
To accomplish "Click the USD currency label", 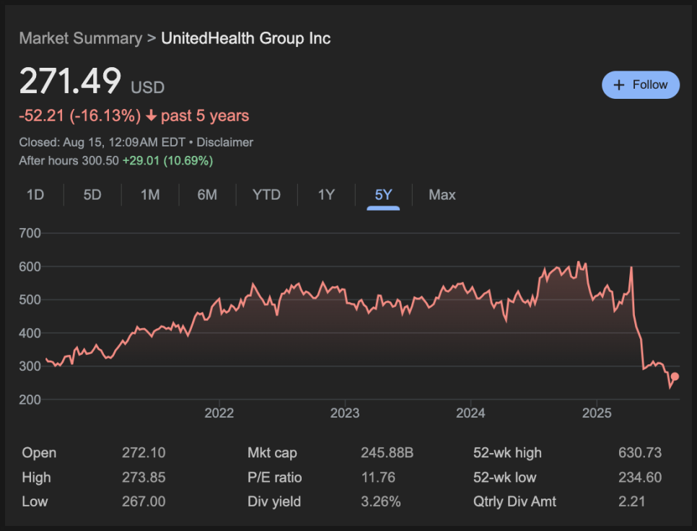I will click(148, 87).
